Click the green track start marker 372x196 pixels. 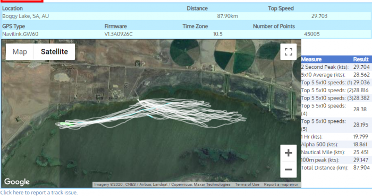[64, 123]
